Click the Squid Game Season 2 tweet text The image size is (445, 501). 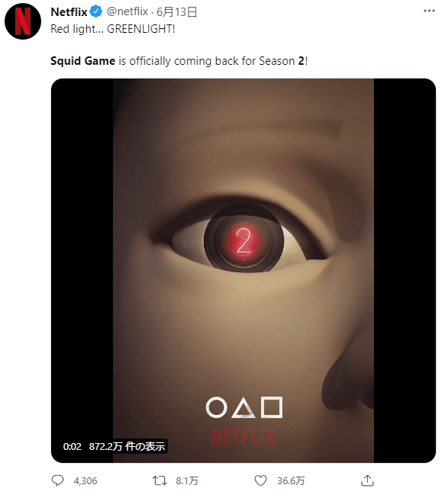pos(179,61)
